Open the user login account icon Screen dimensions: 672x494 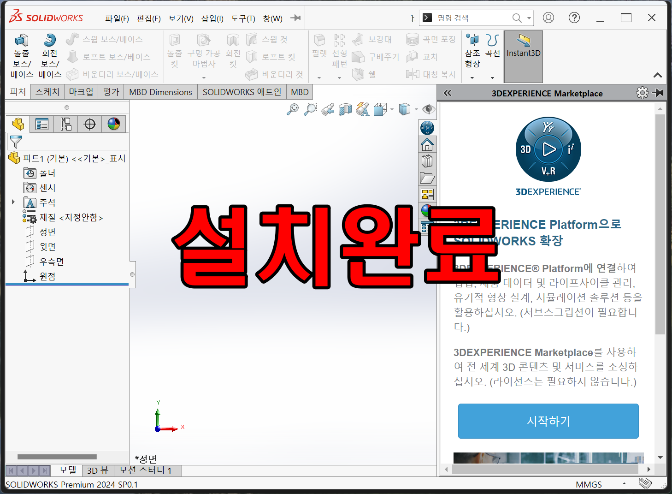(x=548, y=18)
